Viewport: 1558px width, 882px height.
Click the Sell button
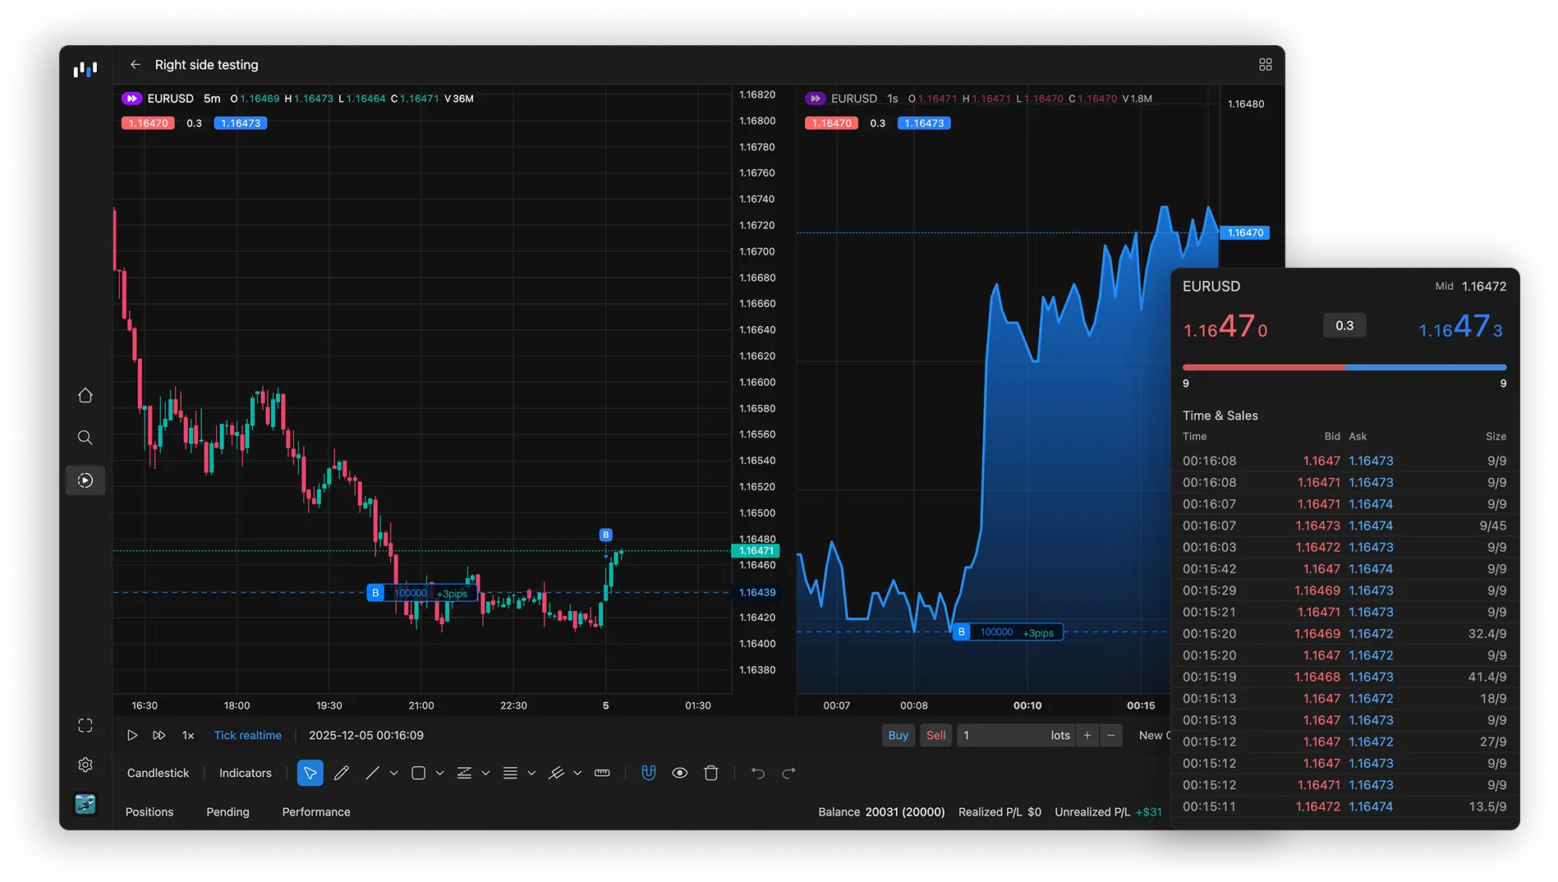coord(936,736)
